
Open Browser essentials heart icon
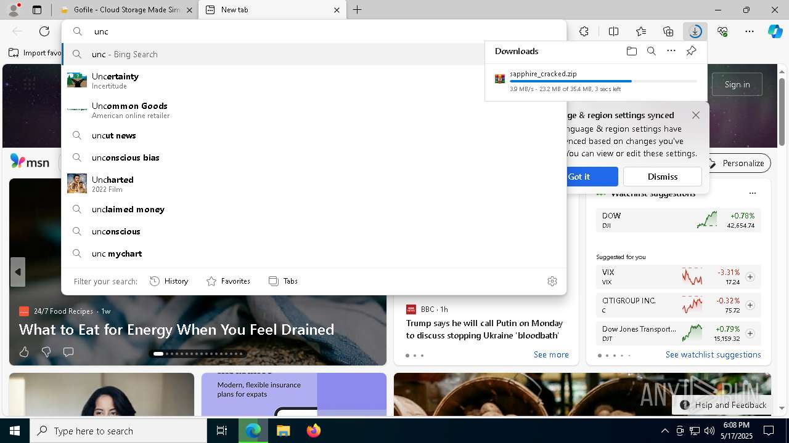(x=722, y=31)
